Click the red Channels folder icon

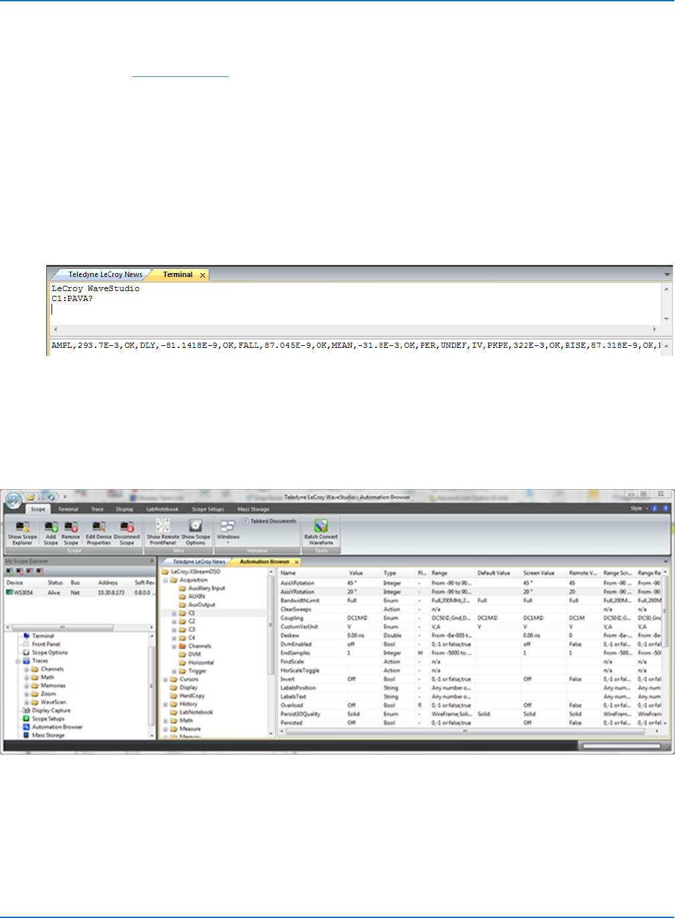click(x=183, y=646)
